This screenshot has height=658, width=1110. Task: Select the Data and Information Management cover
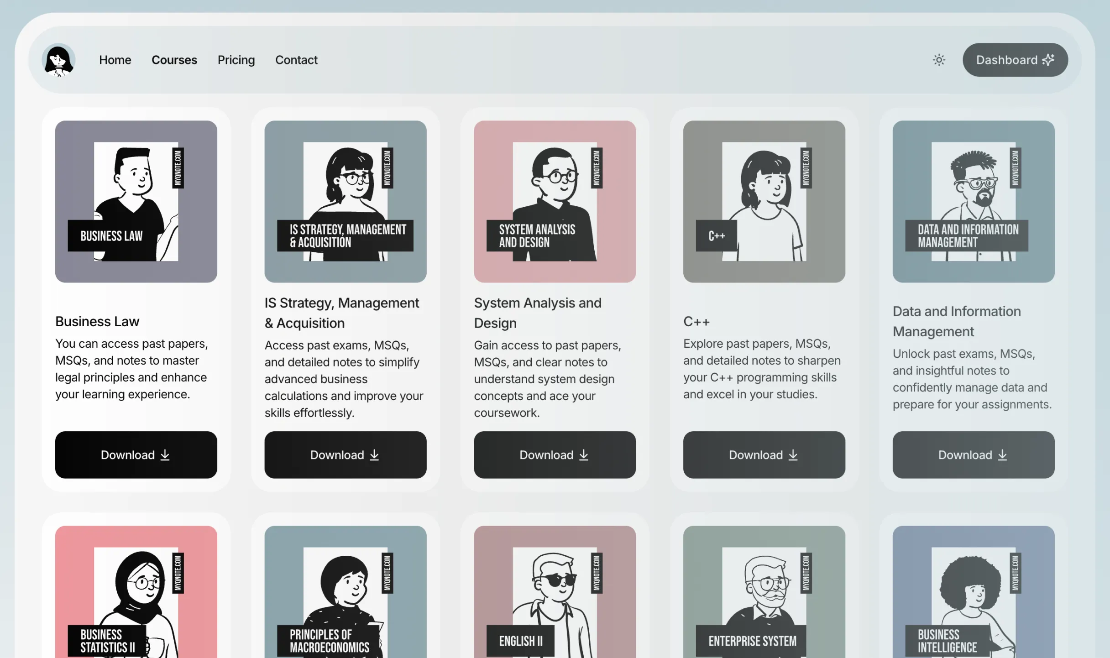coord(973,201)
